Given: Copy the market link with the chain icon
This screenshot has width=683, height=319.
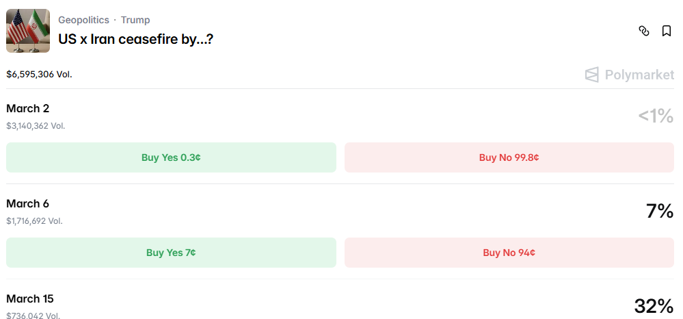Looking at the screenshot, I should click(x=643, y=31).
